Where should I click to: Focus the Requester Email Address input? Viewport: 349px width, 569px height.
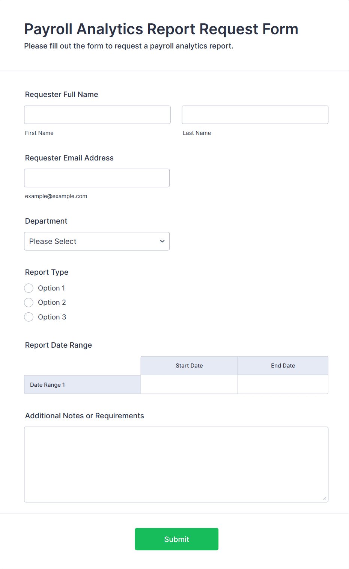point(97,178)
